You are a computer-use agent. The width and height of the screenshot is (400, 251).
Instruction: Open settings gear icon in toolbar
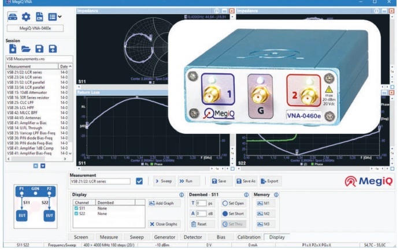click(26, 17)
